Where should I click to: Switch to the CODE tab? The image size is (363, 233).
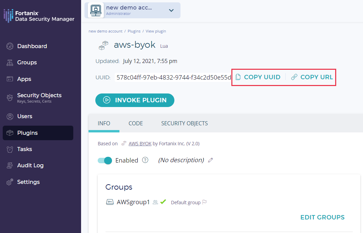(136, 123)
